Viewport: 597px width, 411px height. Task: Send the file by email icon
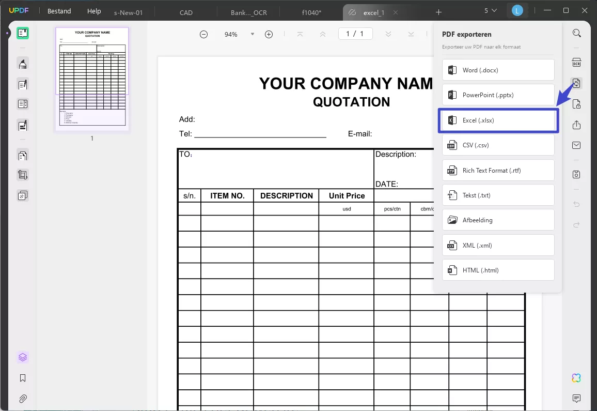(x=576, y=145)
